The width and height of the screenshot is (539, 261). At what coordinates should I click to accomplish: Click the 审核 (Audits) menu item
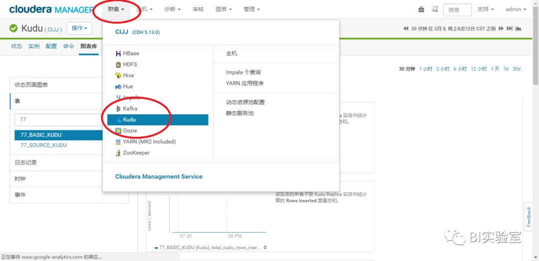pos(198,9)
